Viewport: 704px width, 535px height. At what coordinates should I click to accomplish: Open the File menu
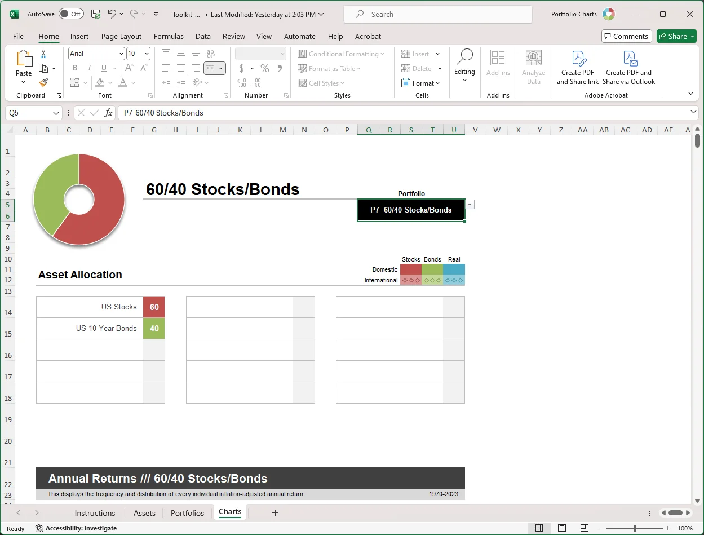(x=18, y=36)
